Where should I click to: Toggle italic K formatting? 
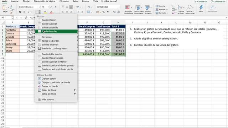click(24, 12)
